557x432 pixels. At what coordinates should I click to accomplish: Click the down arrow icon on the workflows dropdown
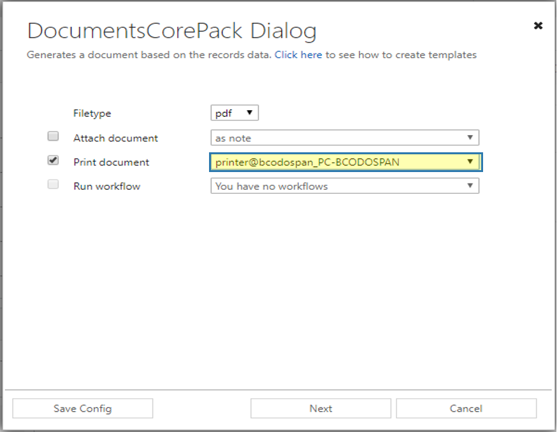470,185
